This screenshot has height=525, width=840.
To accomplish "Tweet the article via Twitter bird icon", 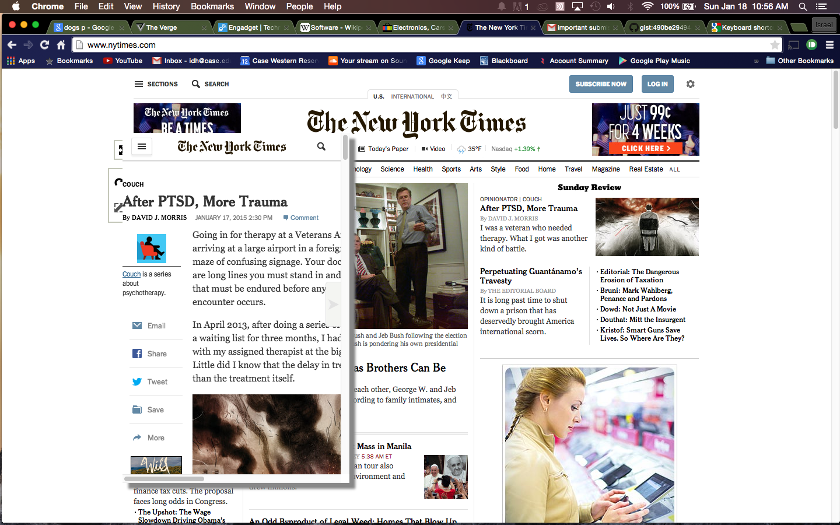I will [137, 381].
